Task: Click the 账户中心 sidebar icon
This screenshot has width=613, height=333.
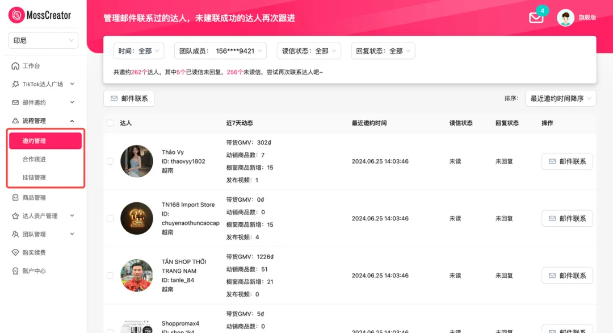Action: (15, 271)
